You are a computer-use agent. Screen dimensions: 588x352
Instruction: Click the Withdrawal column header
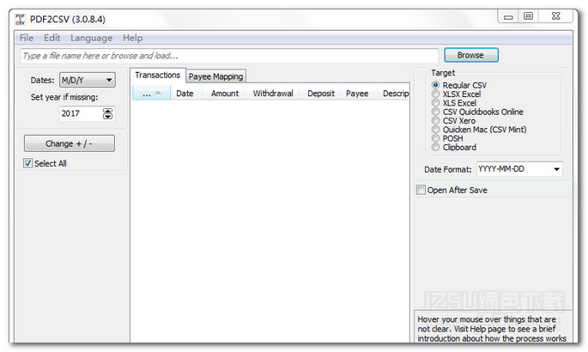click(x=273, y=94)
